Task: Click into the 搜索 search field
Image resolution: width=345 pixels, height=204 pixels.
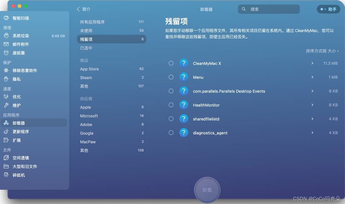Action: 269,9
